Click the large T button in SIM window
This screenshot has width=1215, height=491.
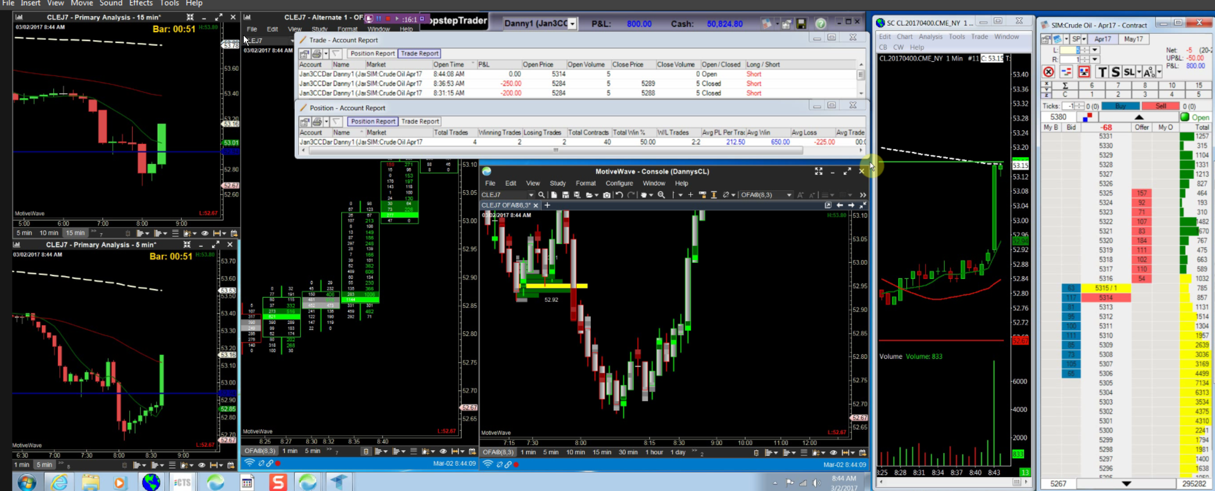1102,72
